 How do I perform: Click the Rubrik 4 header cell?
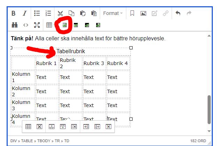[118, 63]
